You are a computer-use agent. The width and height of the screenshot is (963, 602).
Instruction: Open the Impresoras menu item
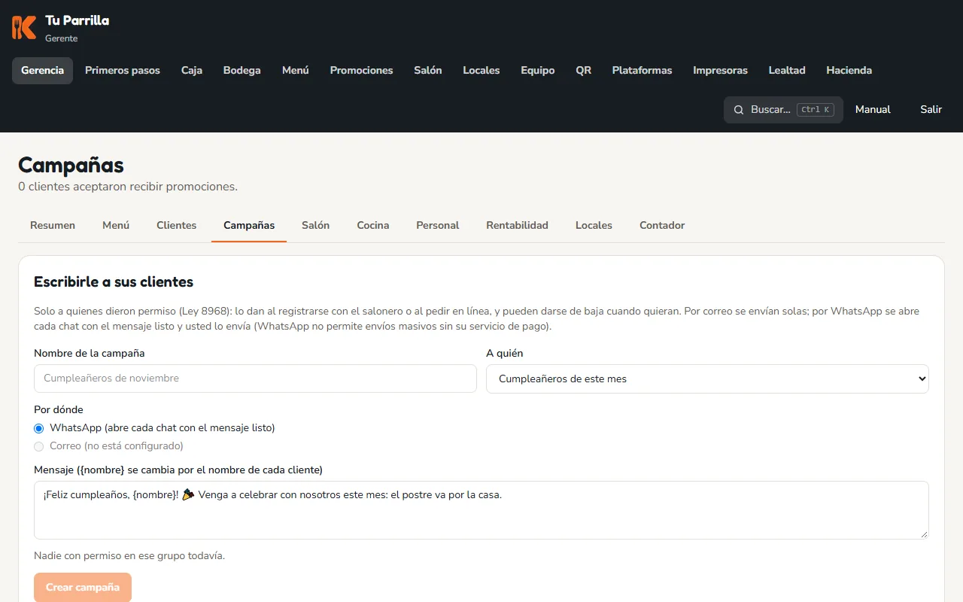point(720,71)
